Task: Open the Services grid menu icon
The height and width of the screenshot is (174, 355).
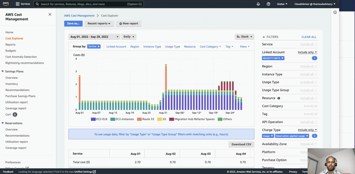Action: 17,4
